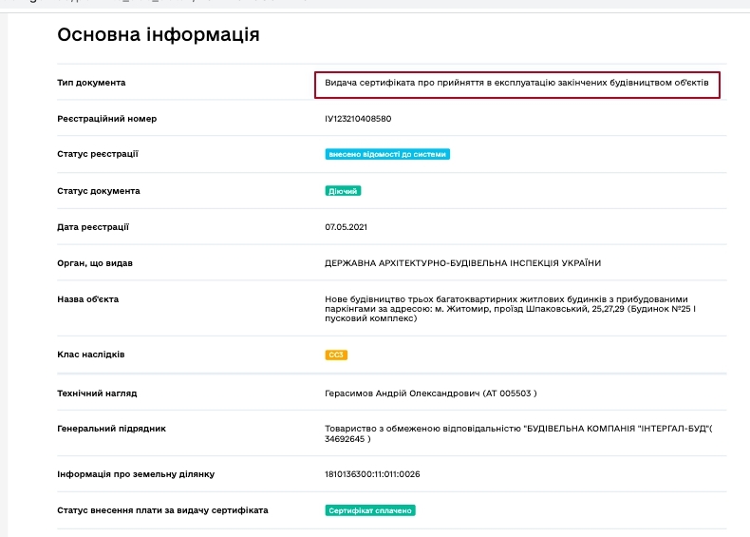Viewport: 750px width, 537px height.
Task: Click the green 'Сертифікат сплачено' badge
Action: click(370, 510)
